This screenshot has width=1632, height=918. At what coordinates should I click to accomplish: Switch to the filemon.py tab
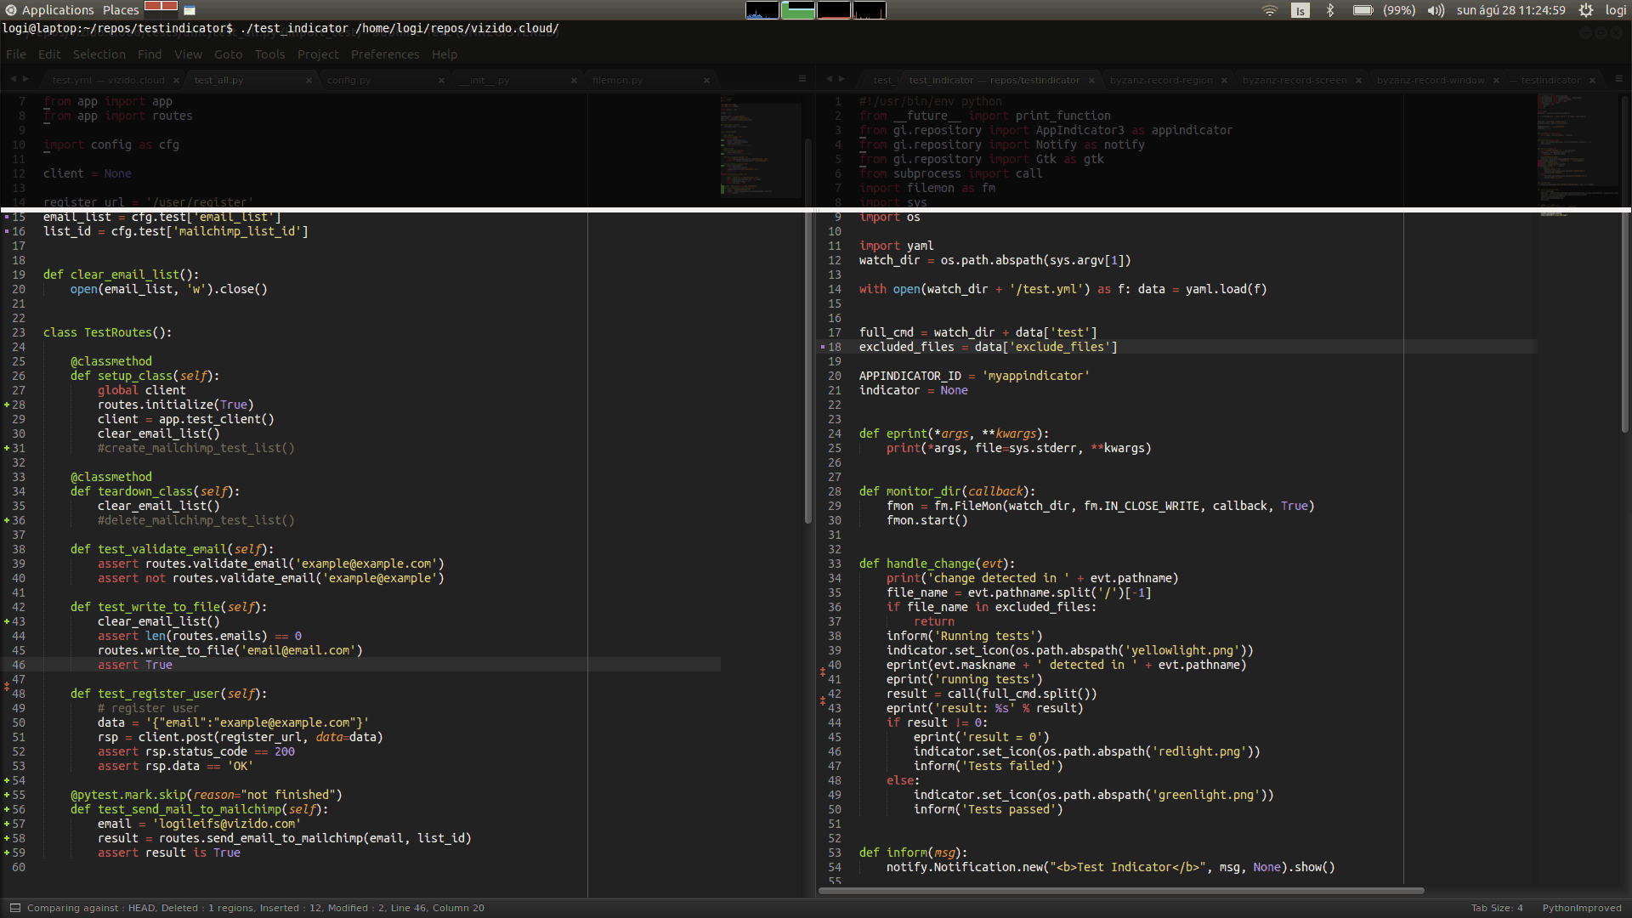(x=617, y=81)
